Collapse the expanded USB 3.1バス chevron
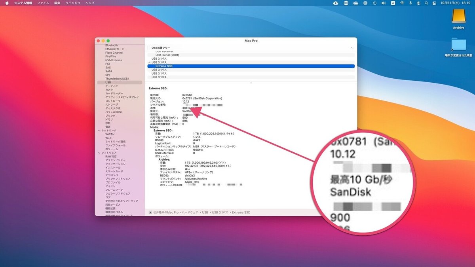475x267 pixels. (x=149, y=62)
